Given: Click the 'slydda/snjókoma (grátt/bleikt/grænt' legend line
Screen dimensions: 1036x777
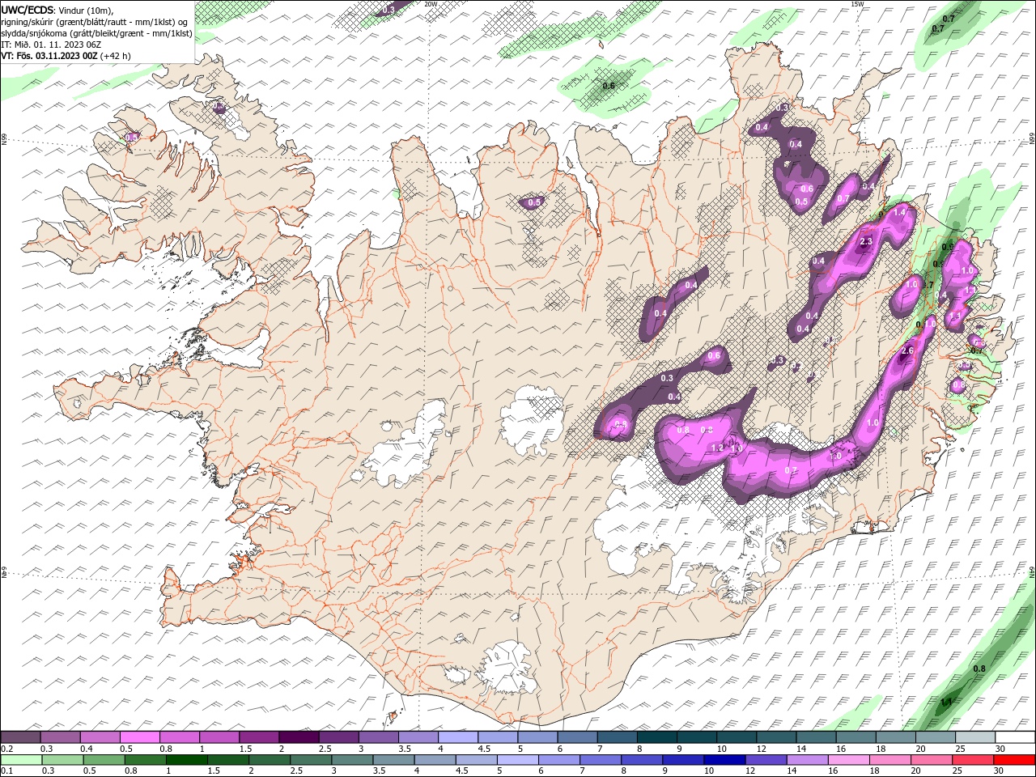Looking at the screenshot, I should [x=97, y=33].
